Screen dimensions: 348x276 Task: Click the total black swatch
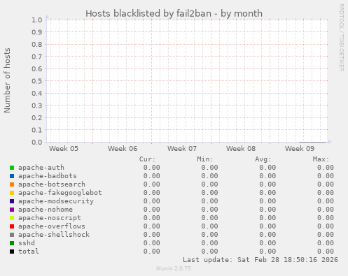(12, 252)
